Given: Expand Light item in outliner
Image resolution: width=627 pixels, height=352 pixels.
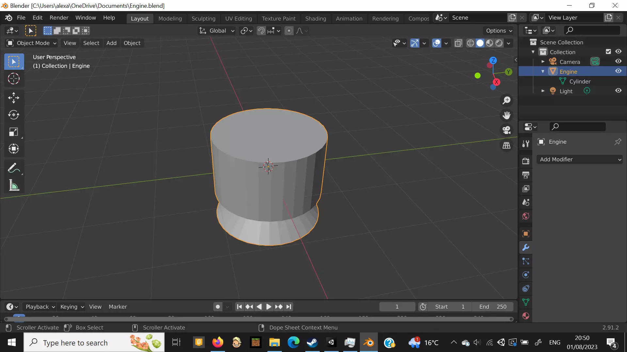Looking at the screenshot, I should pos(543,91).
